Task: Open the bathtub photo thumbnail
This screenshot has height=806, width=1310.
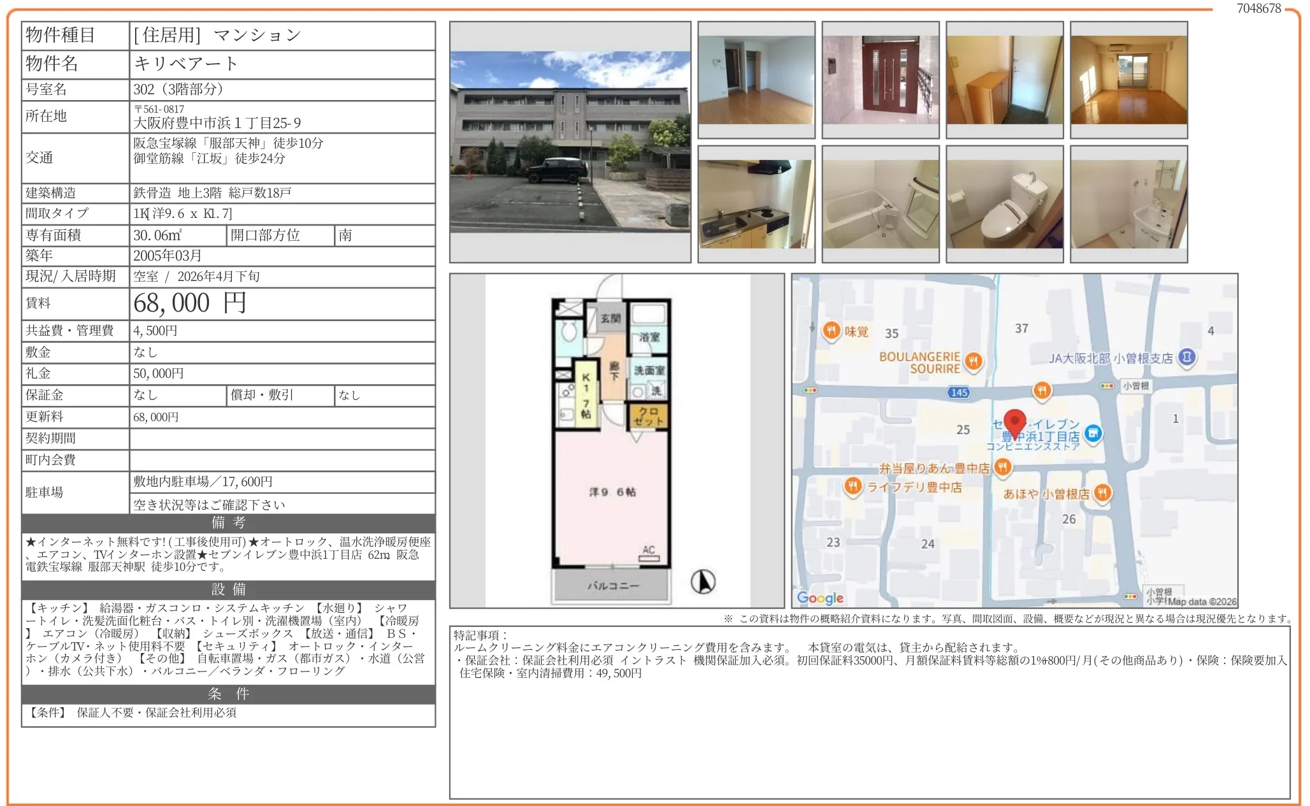Action: 880,204
